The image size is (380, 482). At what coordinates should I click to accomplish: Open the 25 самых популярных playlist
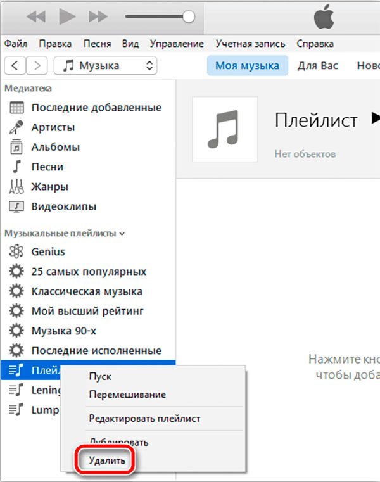88,272
